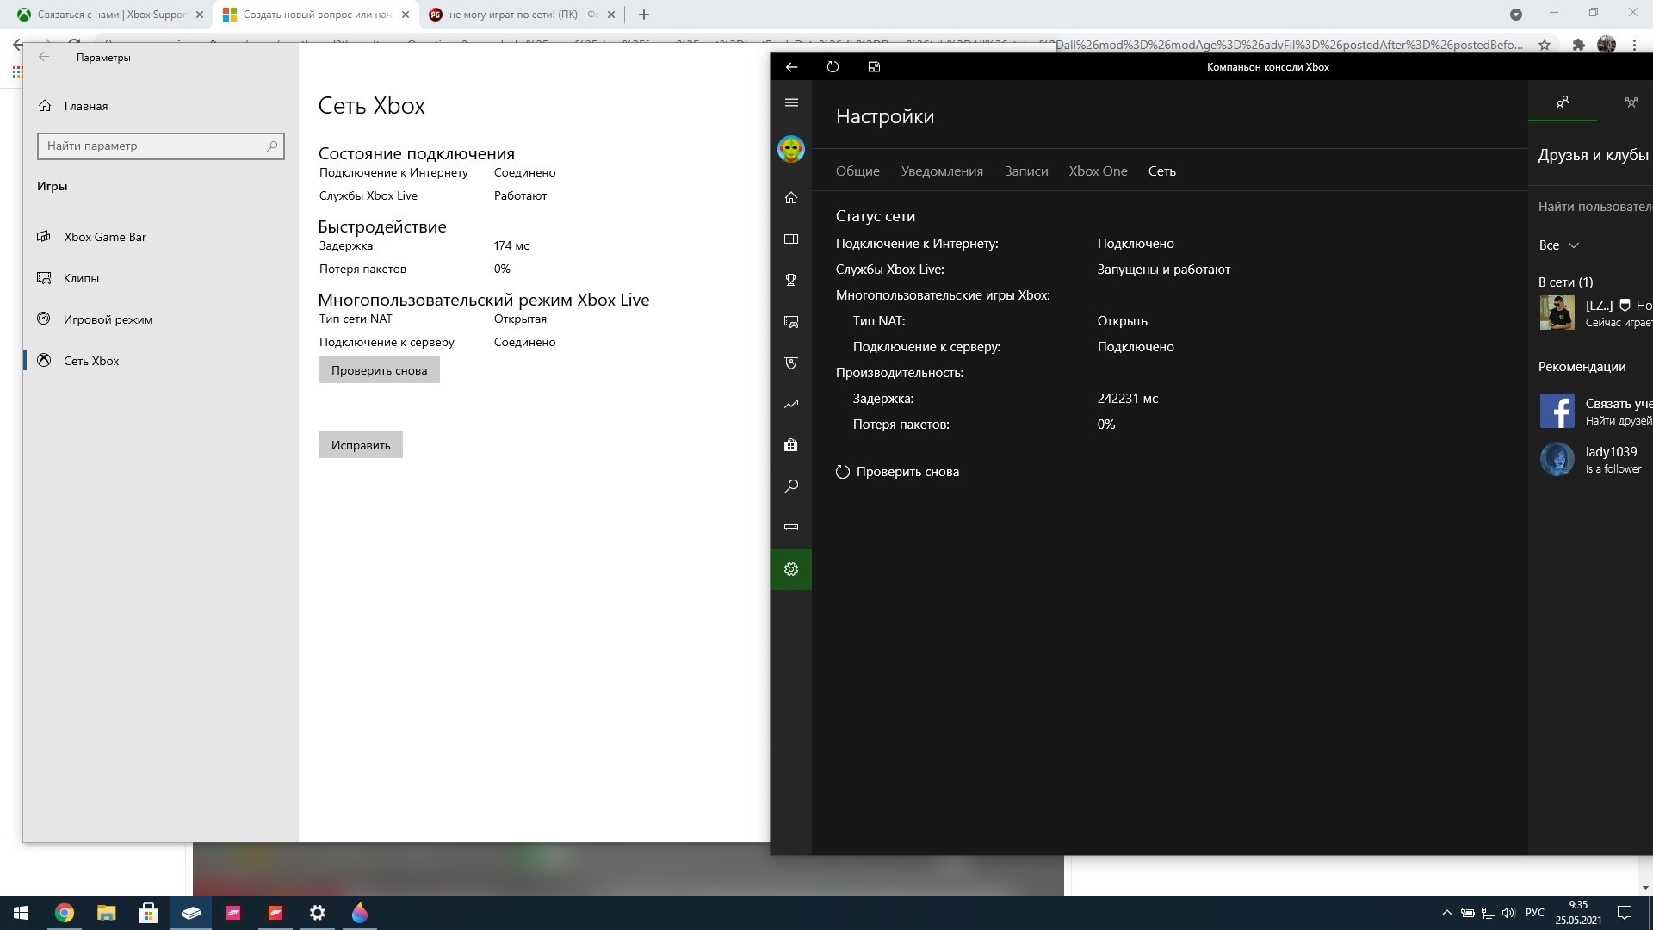Open the Settings gear on the taskbar
Viewport: 1653px width, 930px height.
[x=318, y=913]
